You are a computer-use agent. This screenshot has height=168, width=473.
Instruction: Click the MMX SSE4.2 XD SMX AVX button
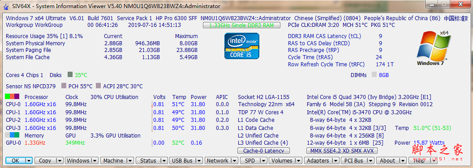(342, 151)
